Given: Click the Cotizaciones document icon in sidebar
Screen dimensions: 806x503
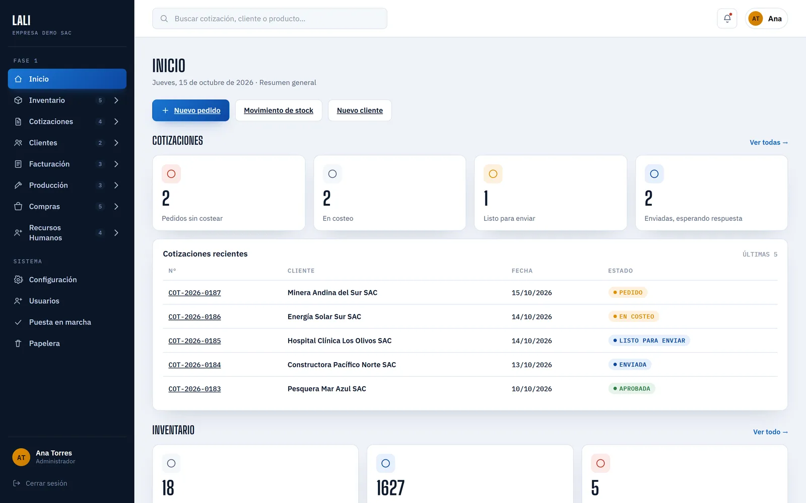Looking at the screenshot, I should (18, 121).
